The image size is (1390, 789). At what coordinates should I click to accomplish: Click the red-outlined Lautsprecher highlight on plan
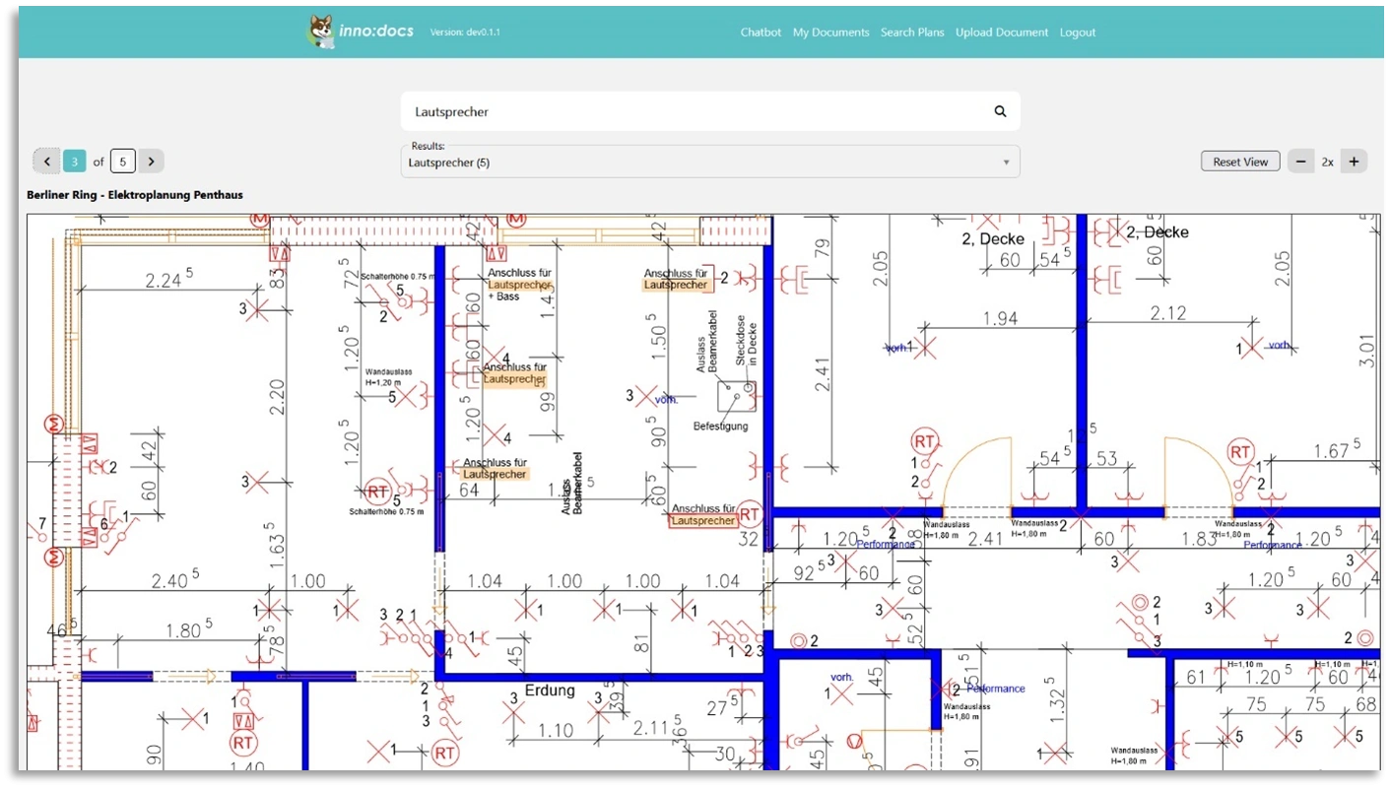click(x=703, y=521)
